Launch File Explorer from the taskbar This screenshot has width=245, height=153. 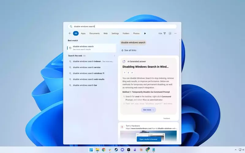97,150
